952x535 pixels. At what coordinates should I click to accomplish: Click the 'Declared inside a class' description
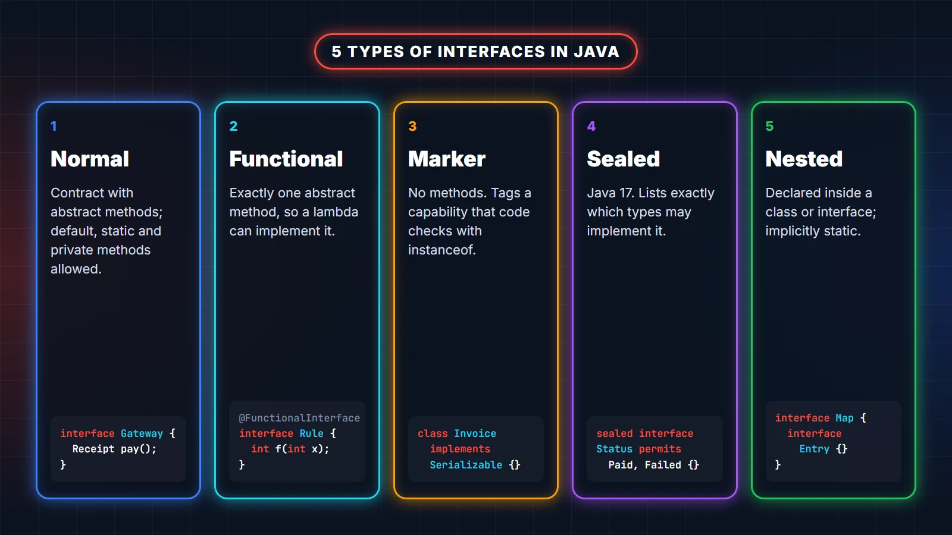point(821,212)
